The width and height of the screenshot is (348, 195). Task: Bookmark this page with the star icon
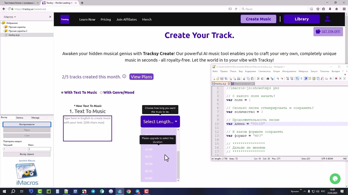coord(318,9)
